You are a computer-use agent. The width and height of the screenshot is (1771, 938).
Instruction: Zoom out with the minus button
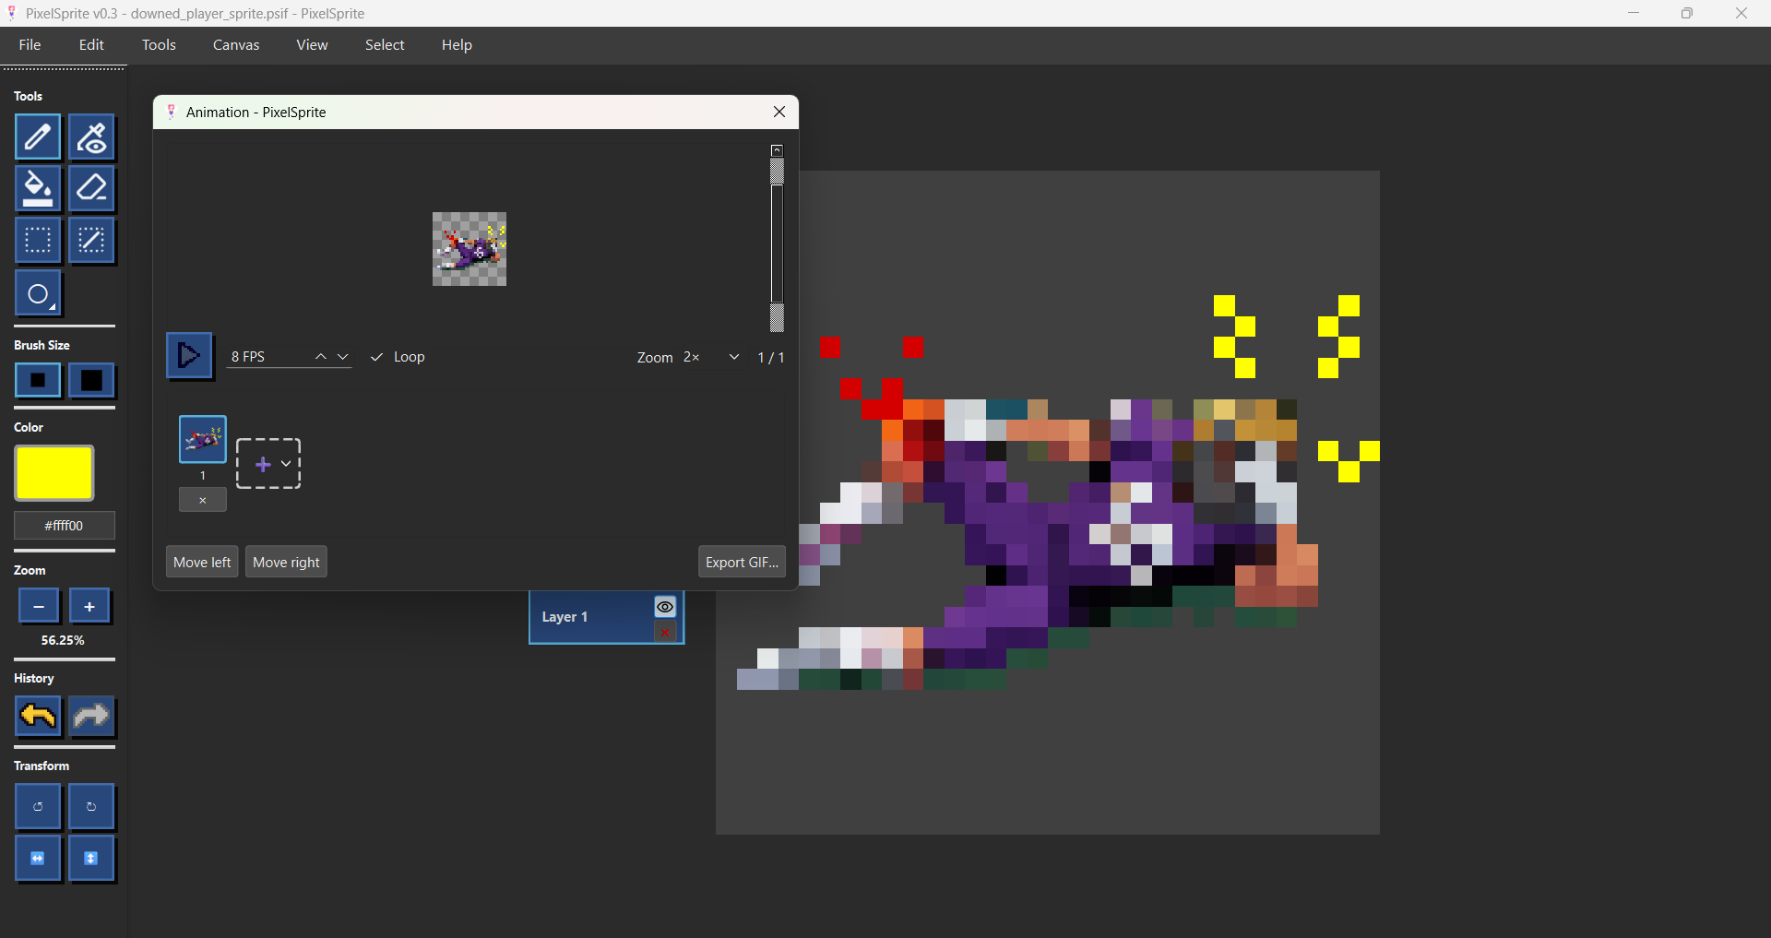click(x=39, y=606)
